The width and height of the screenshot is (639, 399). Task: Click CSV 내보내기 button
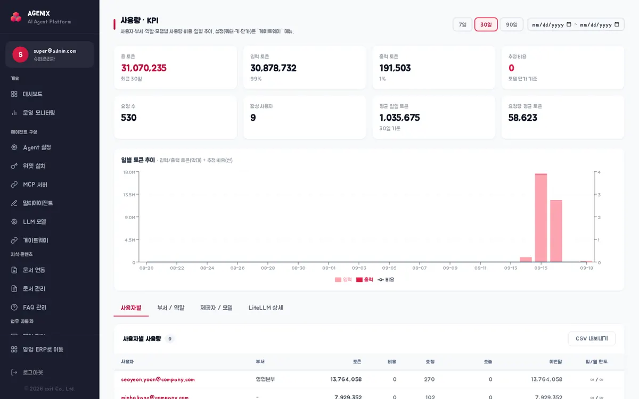coord(592,338)
